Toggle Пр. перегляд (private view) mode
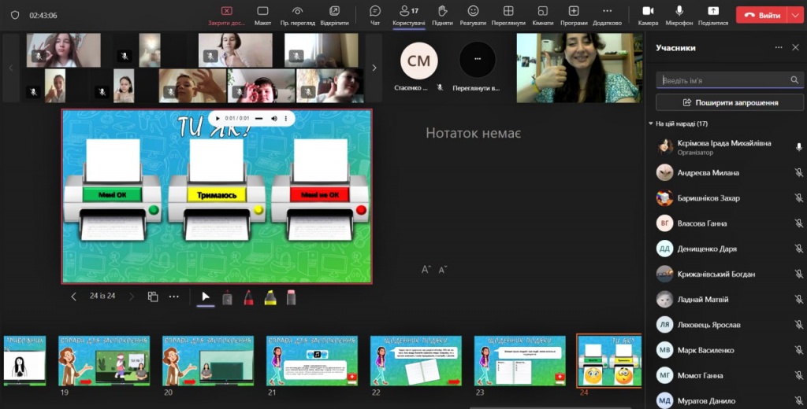 point(298,15)
